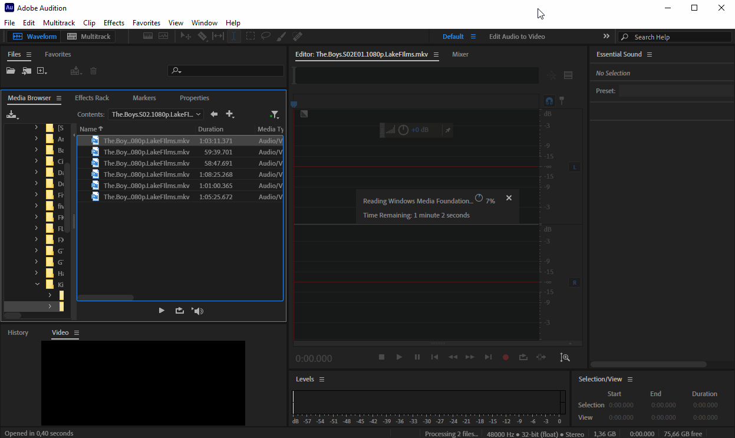Collapse the expanded Ki folder in tree
Image resolution: width=735 pixels, height=438 pixels.
tap(37, 284)
